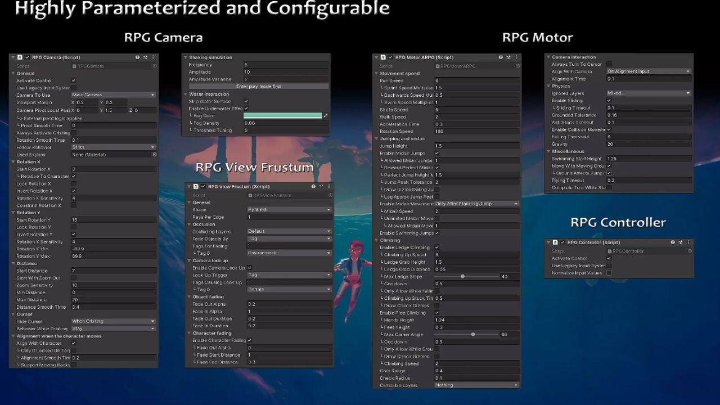
Task: Open the Shape dropdown showing Pyramid
Action: pyautogui.click(x=289, y=210)
